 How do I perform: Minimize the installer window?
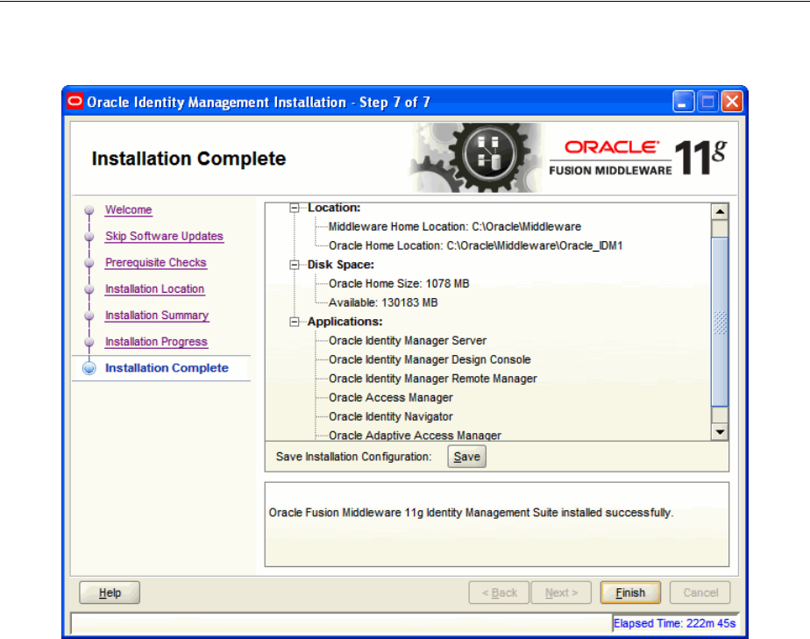click(683, 102)
